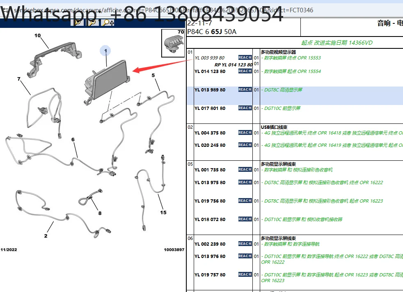Open REACH badge for YL 017 801 80
The width and height of the screenshot is (403, 292).
245,108
